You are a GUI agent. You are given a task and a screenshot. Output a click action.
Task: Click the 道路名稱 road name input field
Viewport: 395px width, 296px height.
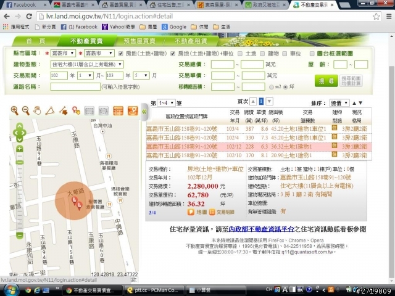75,87
